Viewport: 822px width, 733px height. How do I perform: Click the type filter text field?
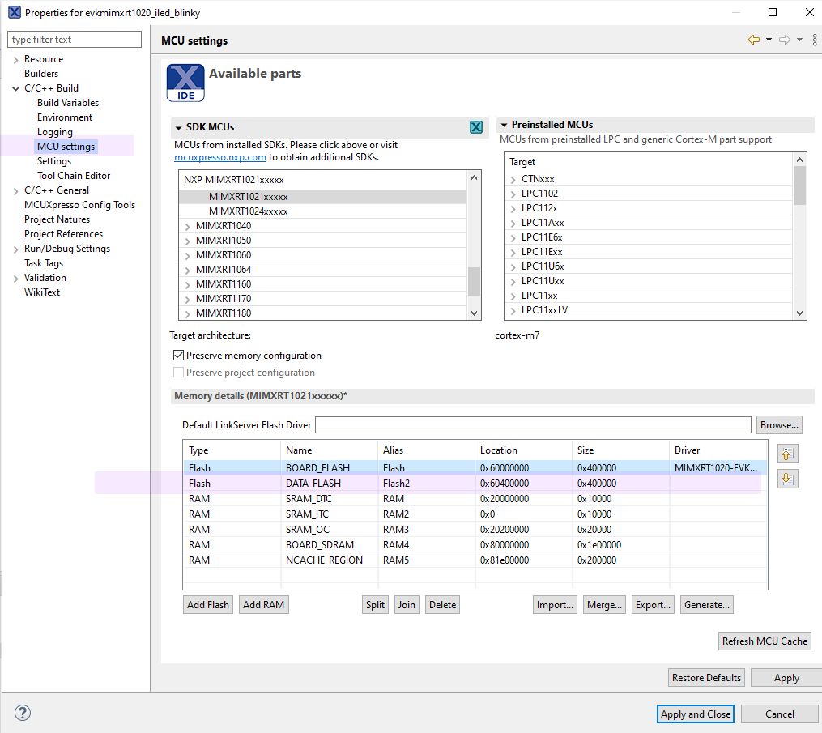coord(74,39)
